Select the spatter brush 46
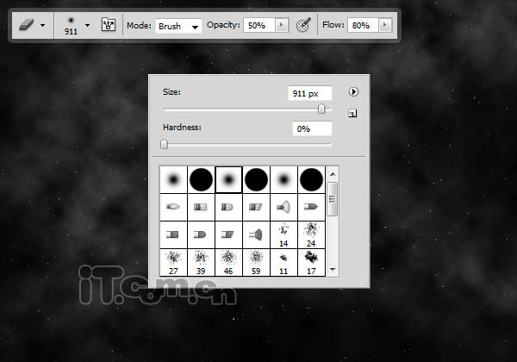Viewport: 517px width, 362px height. [x=228, y=262]
